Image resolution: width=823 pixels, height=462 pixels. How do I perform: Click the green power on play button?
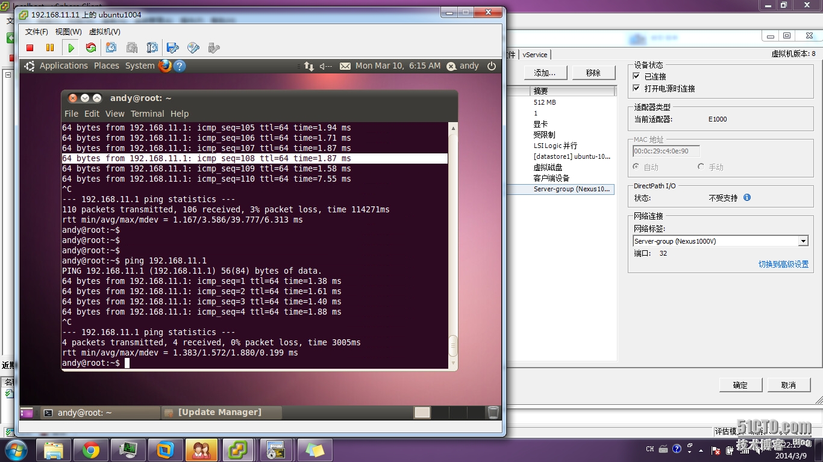(71, 48)
